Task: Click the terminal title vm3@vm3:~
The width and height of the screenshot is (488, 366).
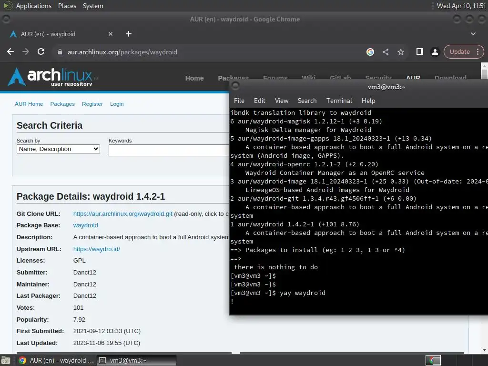Action: tap(386, 87)
